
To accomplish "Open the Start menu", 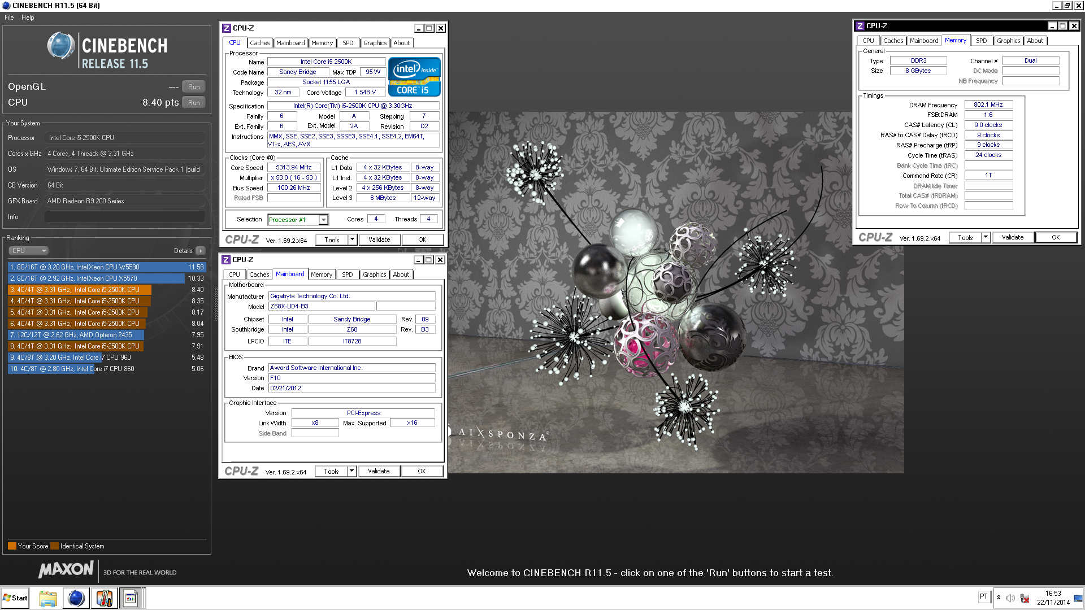I will 15,598.
